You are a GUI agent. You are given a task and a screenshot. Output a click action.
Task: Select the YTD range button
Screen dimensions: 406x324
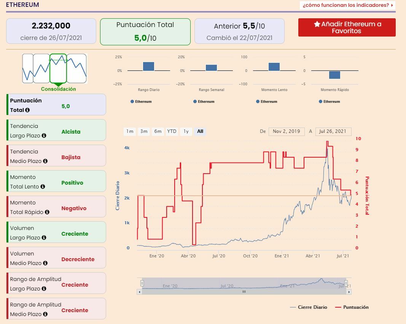(x=172, y=131)
